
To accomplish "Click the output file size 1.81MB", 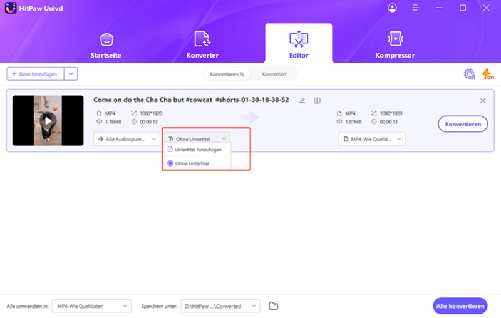I will 353,121.
